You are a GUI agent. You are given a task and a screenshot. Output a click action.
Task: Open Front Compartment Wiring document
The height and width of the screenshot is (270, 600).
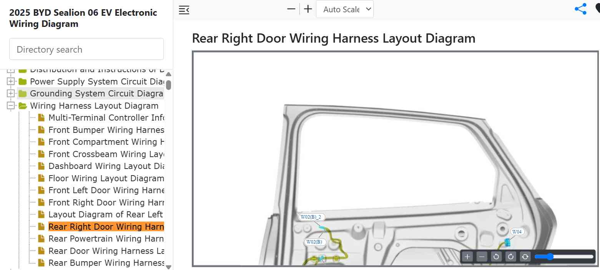pyautogui.click(x=106, y=142)
